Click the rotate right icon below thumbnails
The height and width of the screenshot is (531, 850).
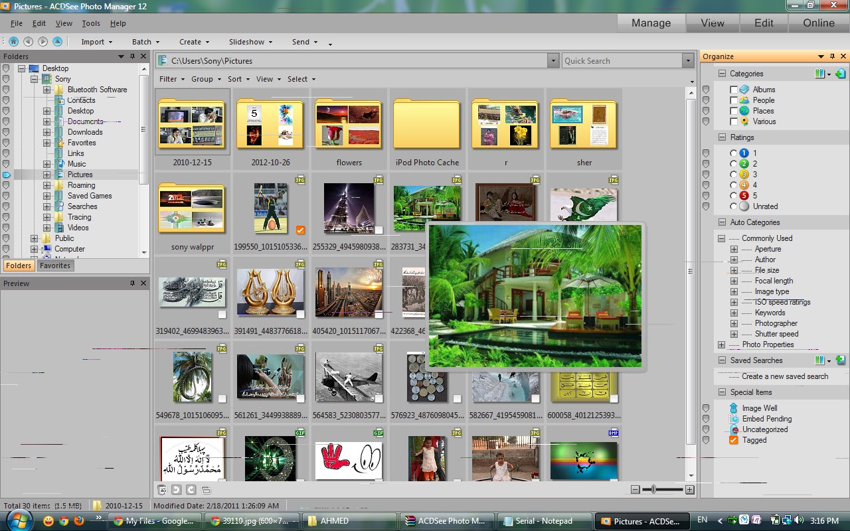191,490
